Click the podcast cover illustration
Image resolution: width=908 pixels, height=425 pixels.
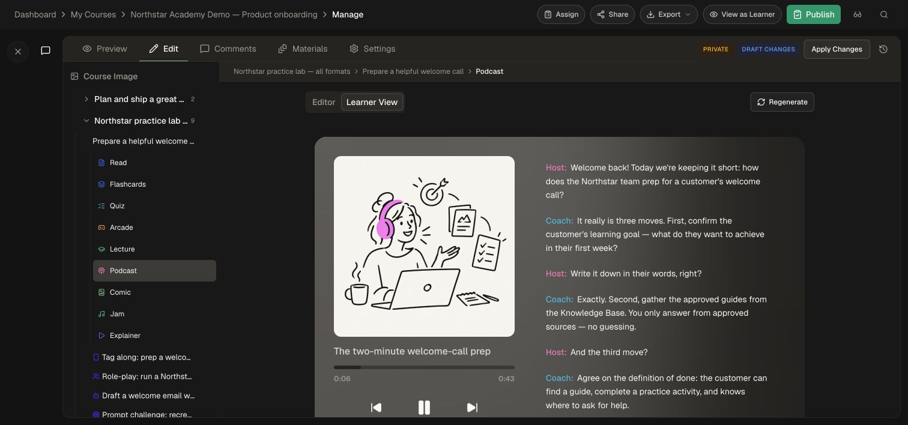pyautogui.click(x=424, y=247)
